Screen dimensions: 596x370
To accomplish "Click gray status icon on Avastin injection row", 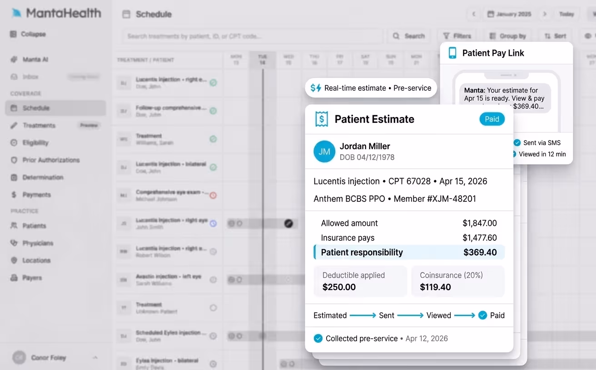I will click(213, 280).
